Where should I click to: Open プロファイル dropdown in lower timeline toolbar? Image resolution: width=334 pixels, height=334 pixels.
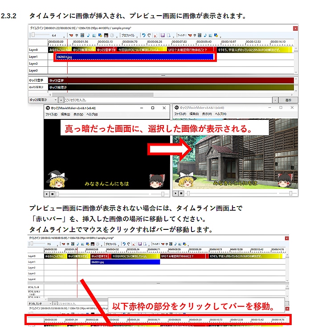coord(111,244)
